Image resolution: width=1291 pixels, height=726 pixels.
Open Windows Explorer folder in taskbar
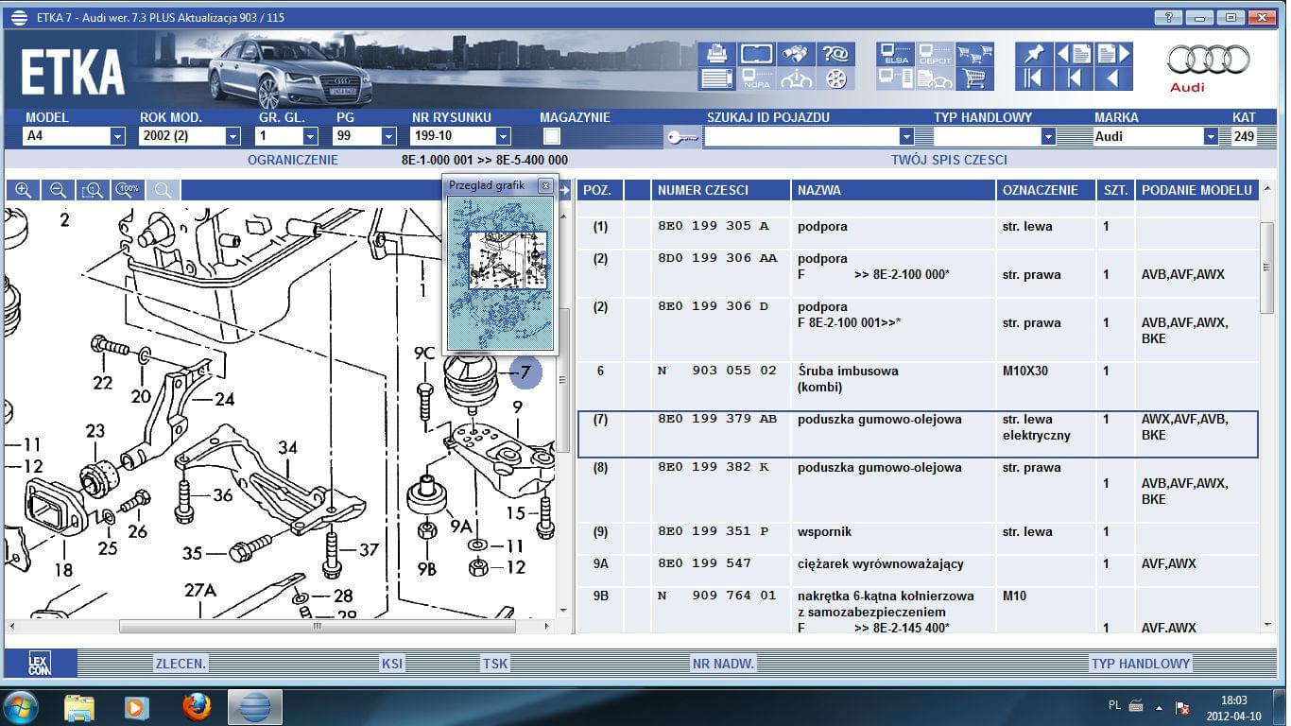pos(79,706)
